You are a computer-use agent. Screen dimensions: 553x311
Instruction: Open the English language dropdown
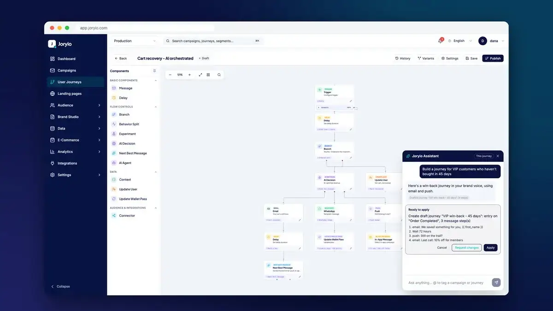(x=460, y=41)
